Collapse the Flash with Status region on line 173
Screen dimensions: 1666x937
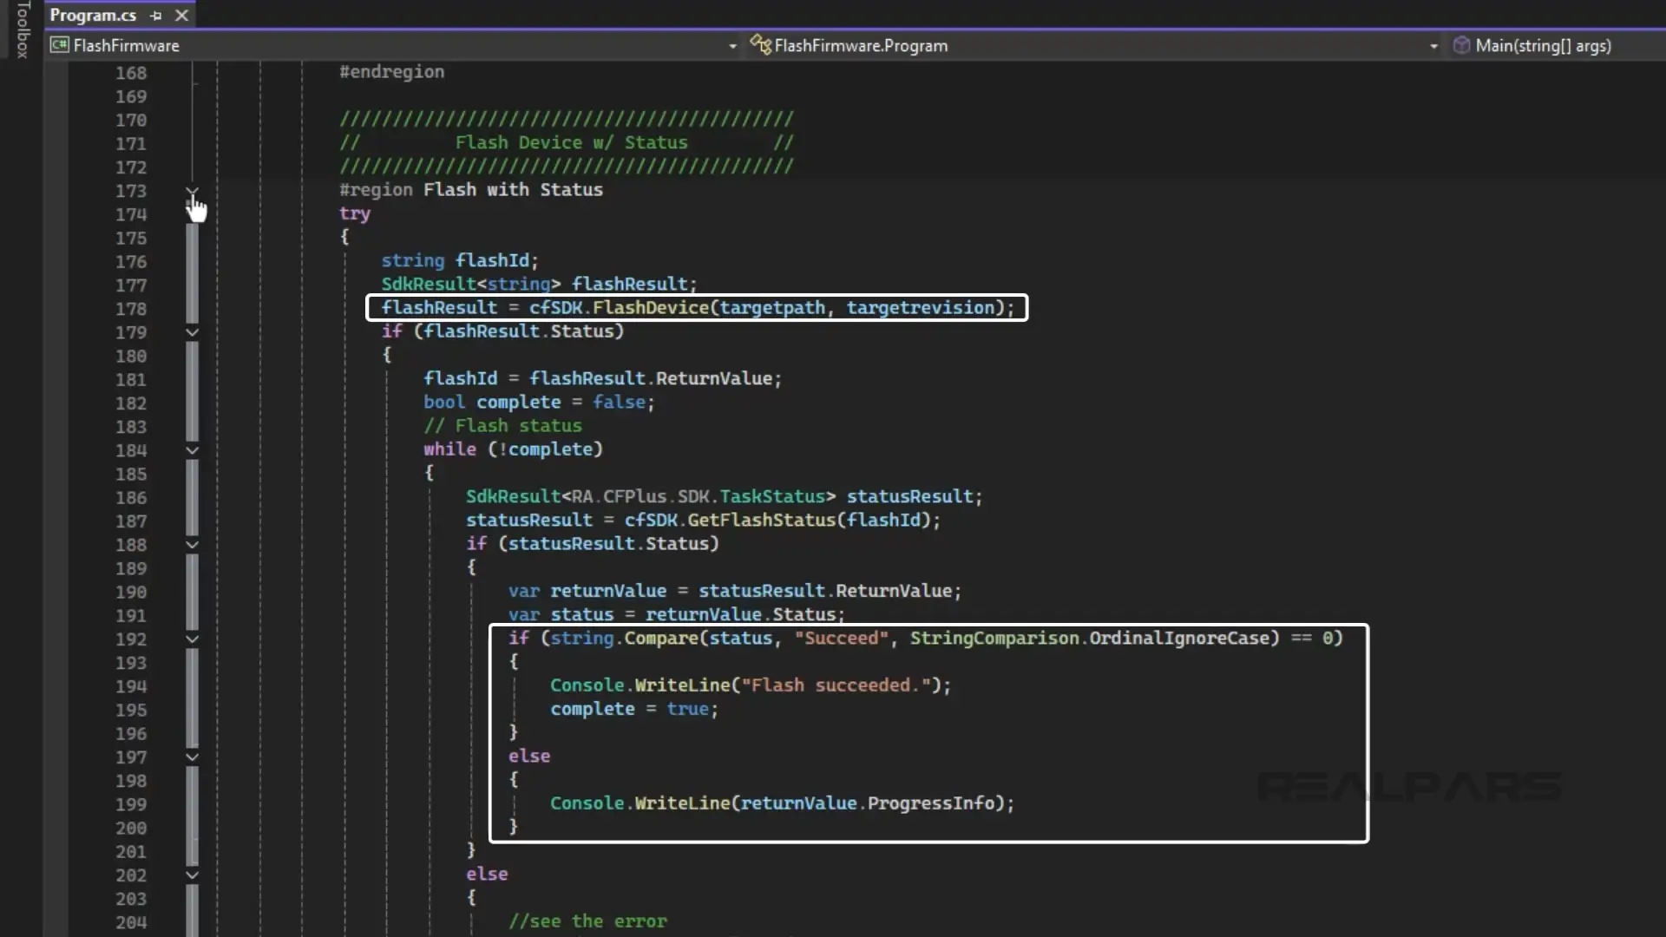193,191
